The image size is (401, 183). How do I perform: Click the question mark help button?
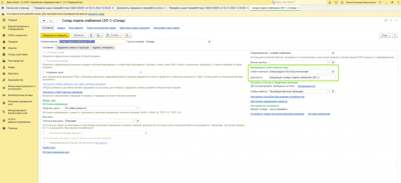pos(395,35)
